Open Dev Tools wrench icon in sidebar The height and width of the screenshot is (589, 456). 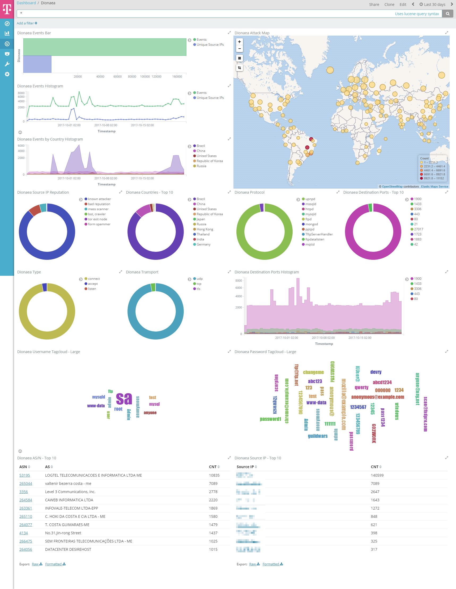click(x=7, y=64)
